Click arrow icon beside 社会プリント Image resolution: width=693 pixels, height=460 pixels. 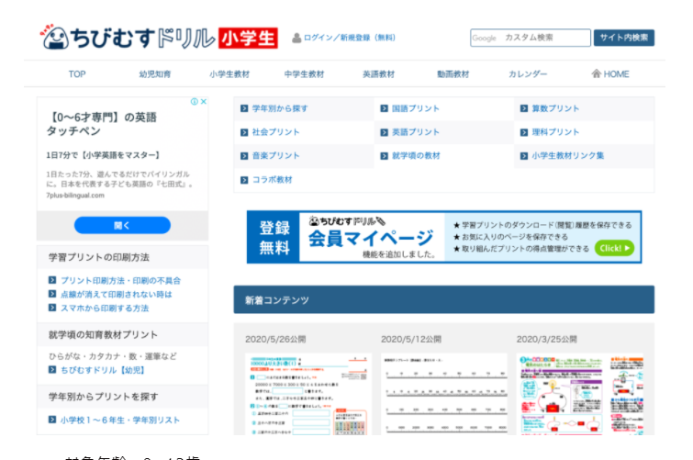pos(244,133)
